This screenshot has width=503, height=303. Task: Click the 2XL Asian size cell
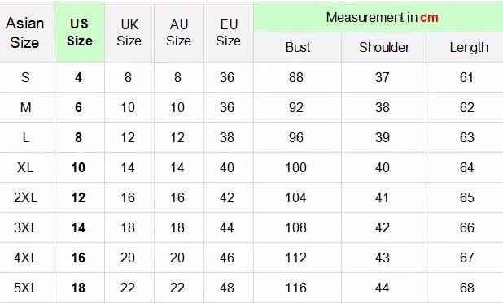pyautogui.click(x=26, y=197)
